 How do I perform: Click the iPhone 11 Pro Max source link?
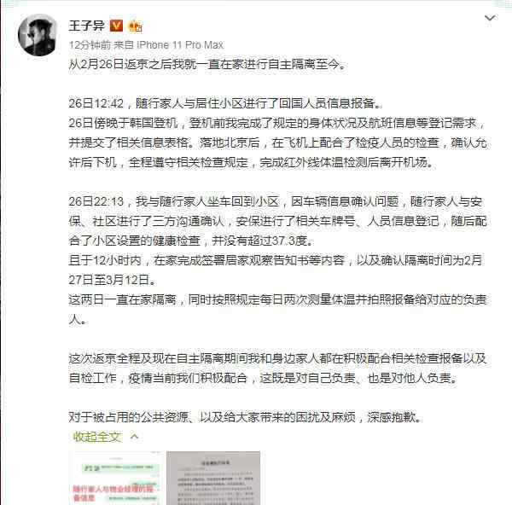coord(180,44)
